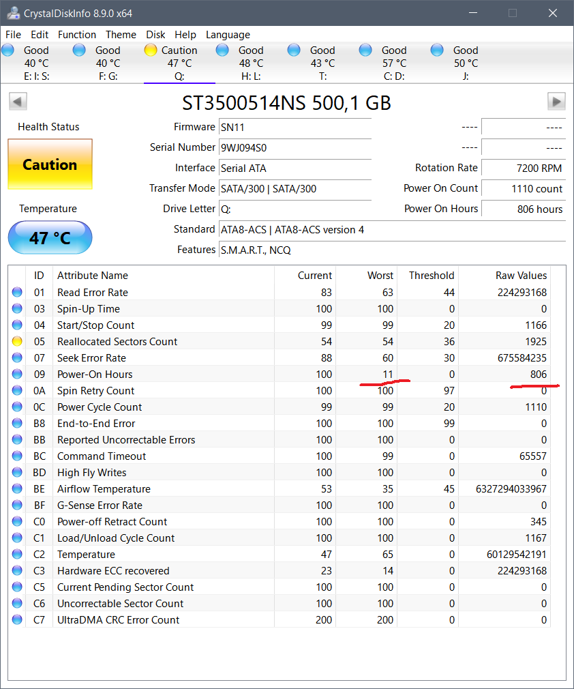Open the Disk menu
The width and height of the screenshot is (574, 689).
155,35
